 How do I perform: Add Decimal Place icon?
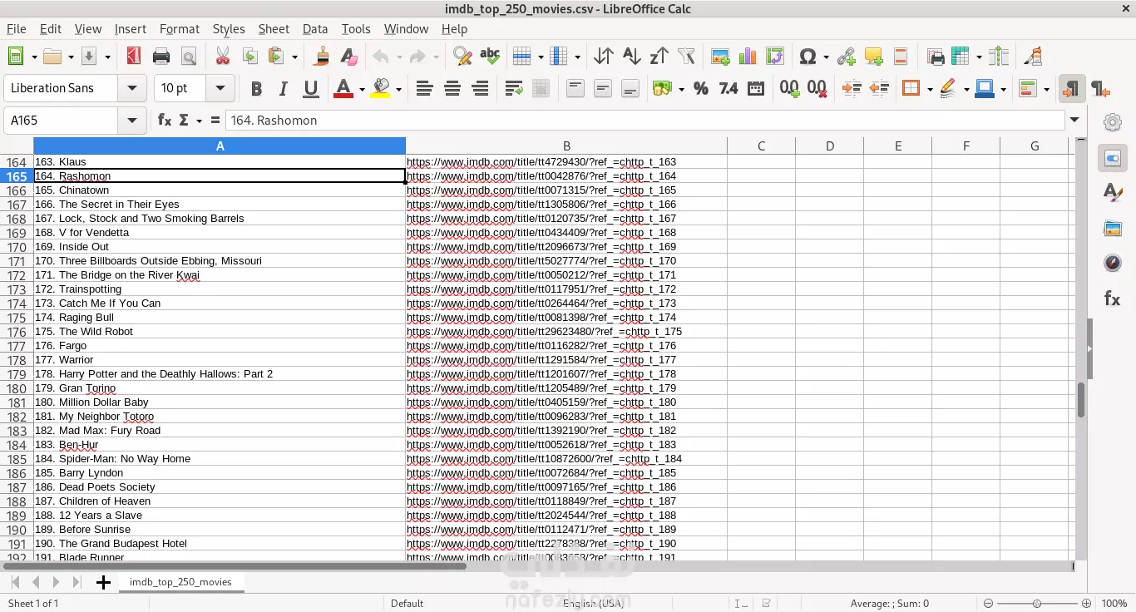790,88
